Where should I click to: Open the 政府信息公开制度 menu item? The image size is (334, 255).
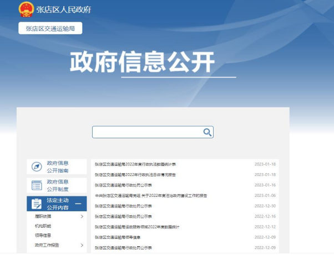coord(58,185)
